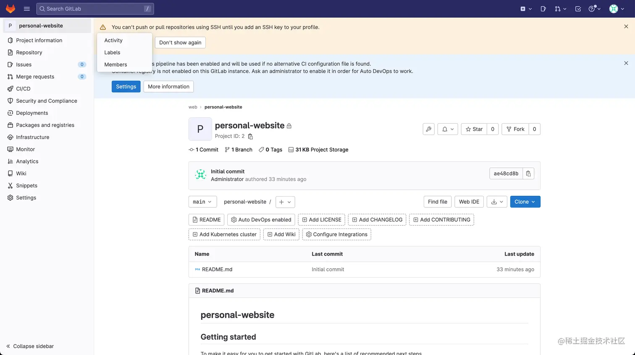Screen dimensions: 635x355
Task: Dismiss the SSH key warning banner
Action: click(x=626, y=26)
